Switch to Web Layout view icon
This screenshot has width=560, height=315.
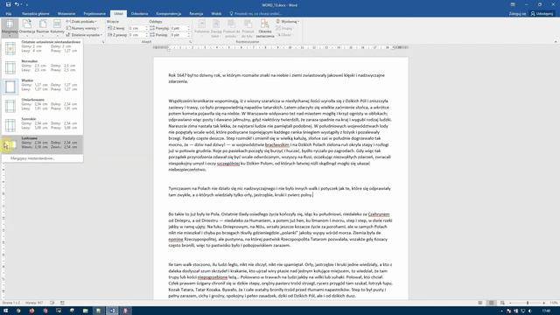[502, 303]
